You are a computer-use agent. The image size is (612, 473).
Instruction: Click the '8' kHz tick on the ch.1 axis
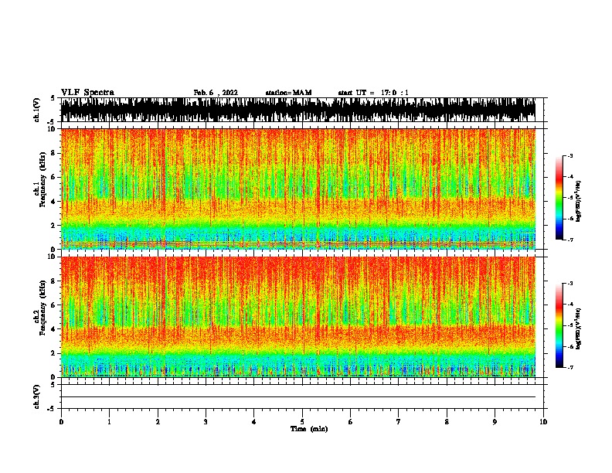click(x=53, y=153)
